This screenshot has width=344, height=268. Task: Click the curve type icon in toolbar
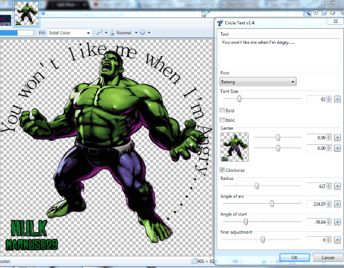click(x=100, y=32)
